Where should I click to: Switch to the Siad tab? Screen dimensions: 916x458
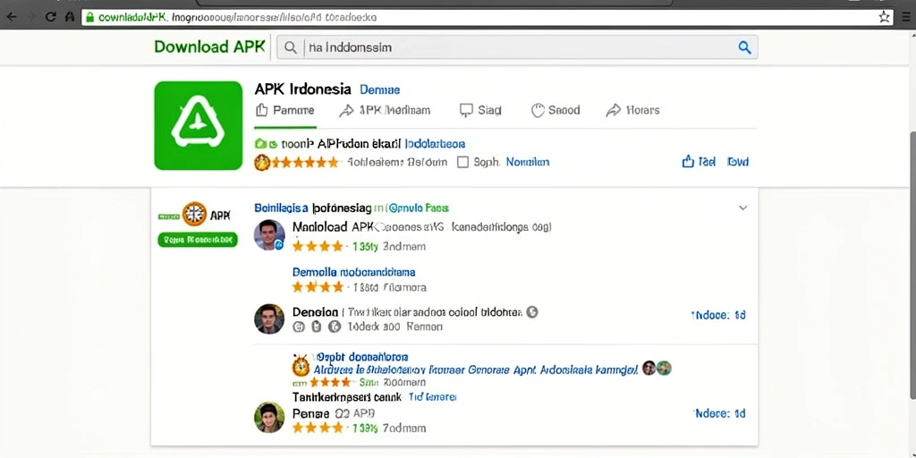click(x=480, y=110)
